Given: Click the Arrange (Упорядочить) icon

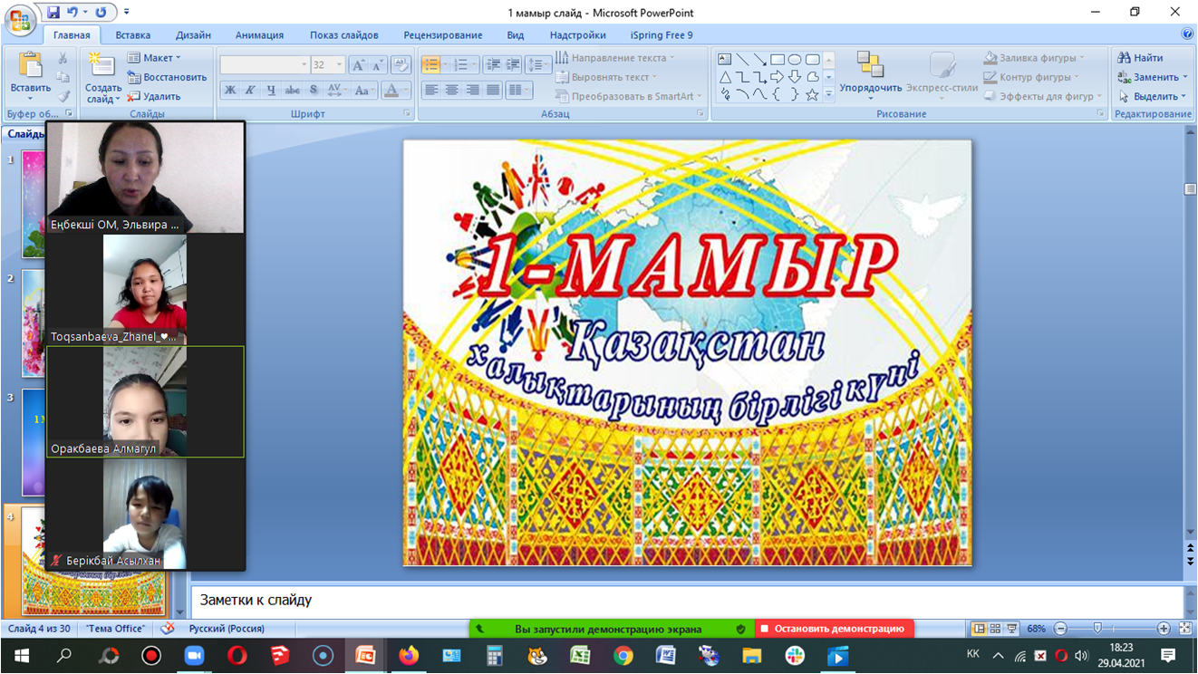Looking at the screenshot, I should coord(870,66).
